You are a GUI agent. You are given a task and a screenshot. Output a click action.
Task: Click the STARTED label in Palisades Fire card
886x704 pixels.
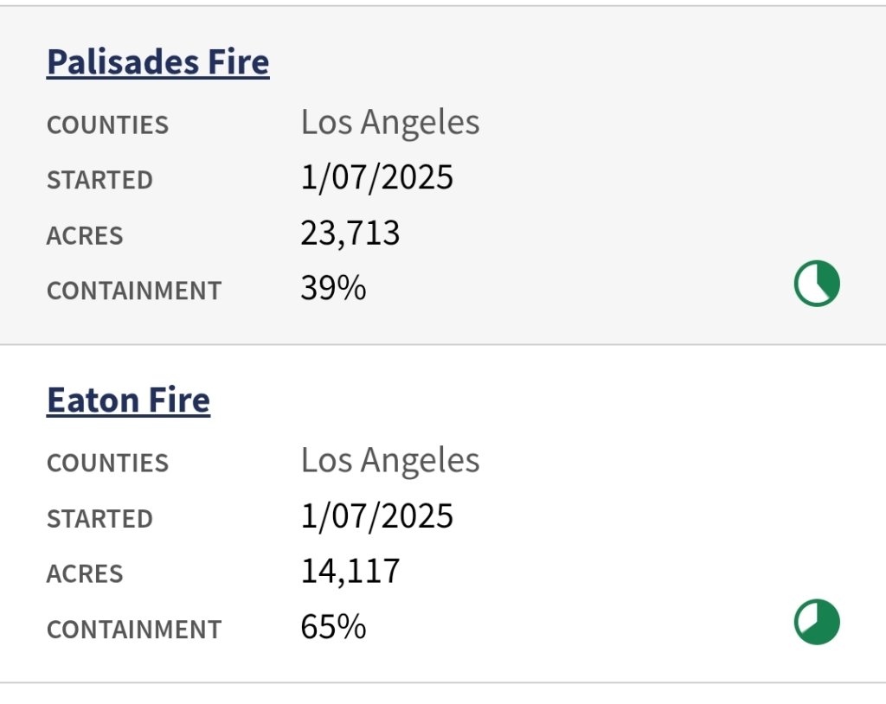[100, 181]
